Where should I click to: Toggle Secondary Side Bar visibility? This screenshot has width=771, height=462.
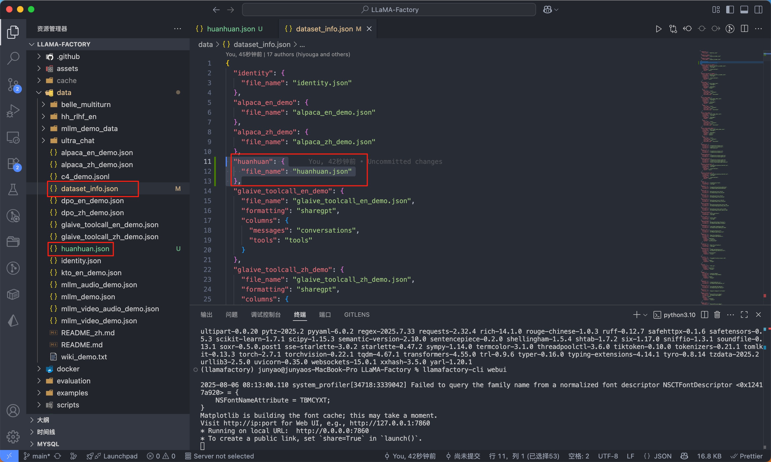(758, 10)
